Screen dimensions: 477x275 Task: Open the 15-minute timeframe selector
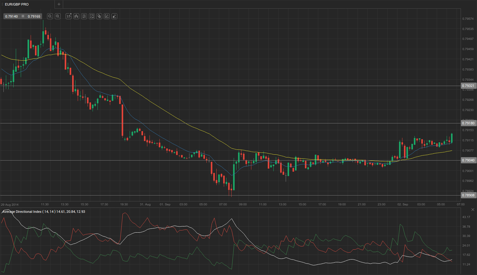[68, 16]
